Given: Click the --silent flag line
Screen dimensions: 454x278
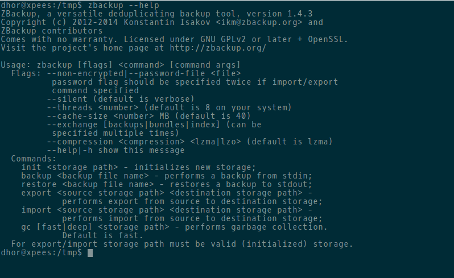Looking at the screenshot, I should (121, 99).
